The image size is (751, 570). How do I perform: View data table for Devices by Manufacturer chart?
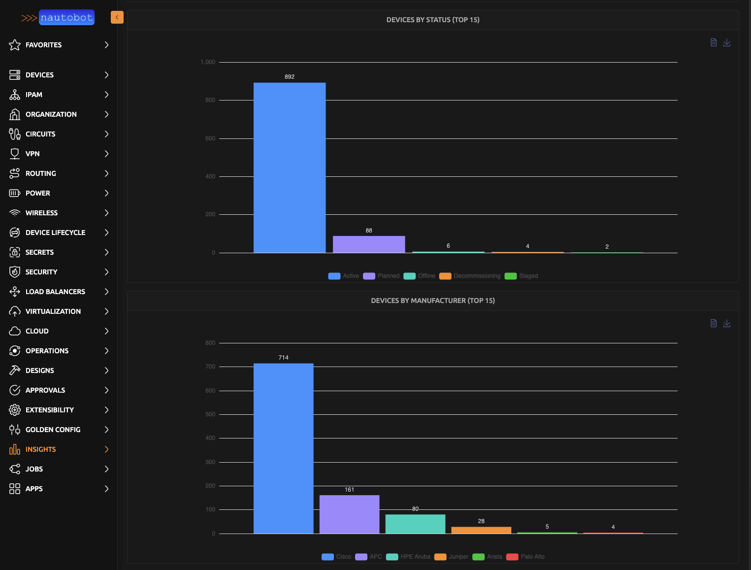[713, 323]
